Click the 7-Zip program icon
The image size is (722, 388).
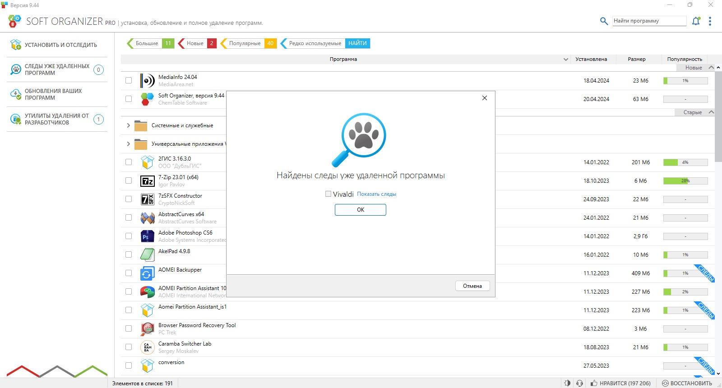(x=147, y=181)
